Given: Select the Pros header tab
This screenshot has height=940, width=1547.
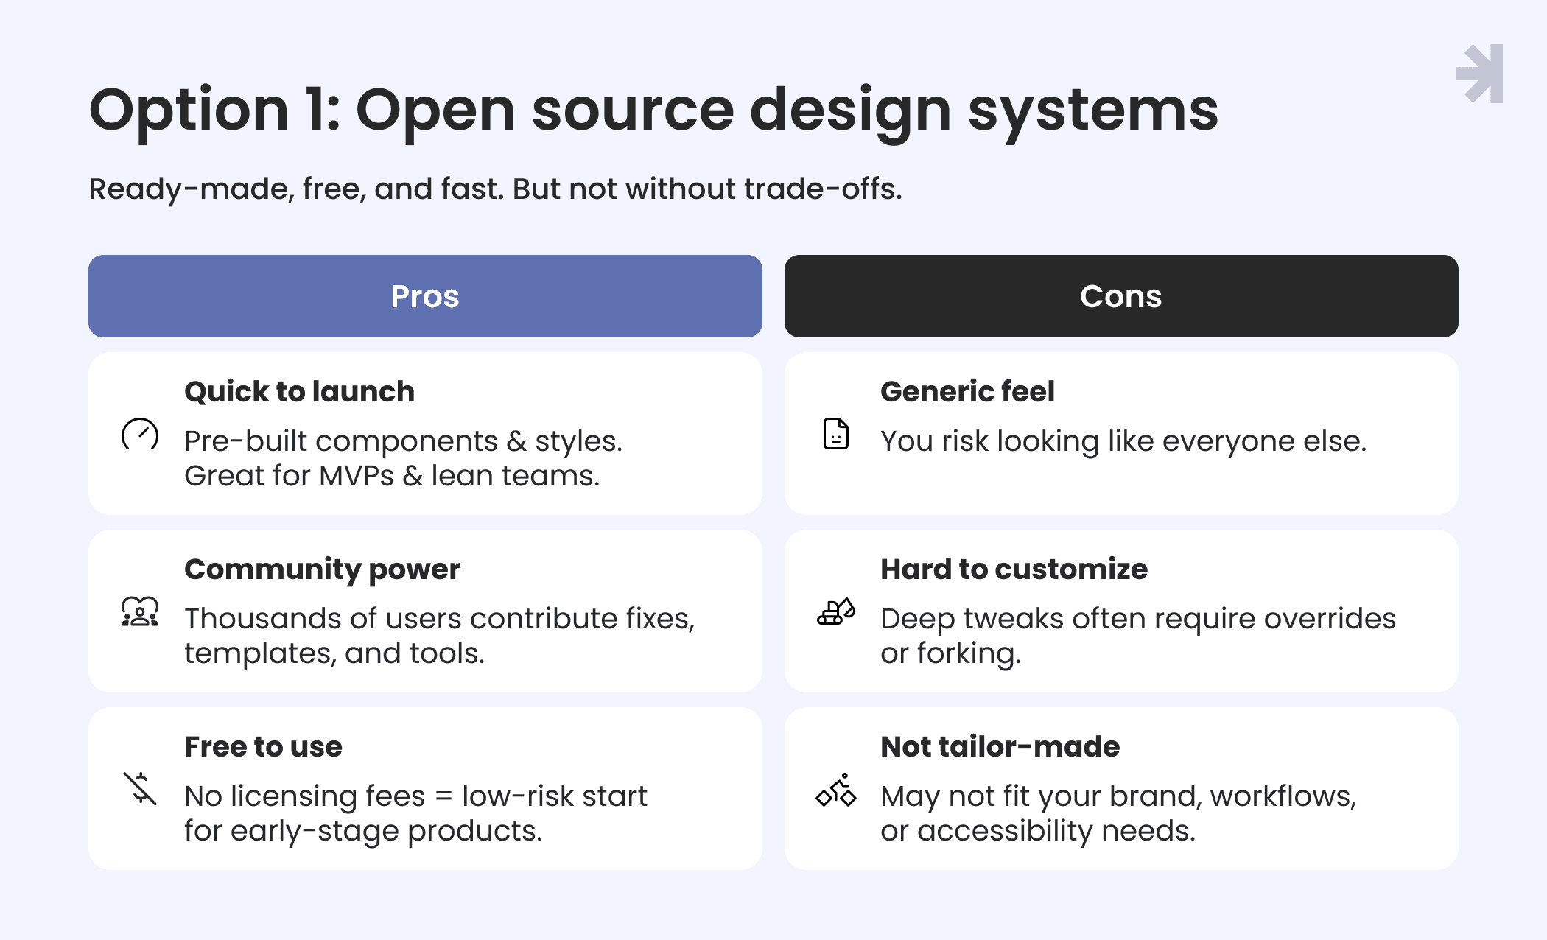Looking at the screenshot, I should (425, 296).
